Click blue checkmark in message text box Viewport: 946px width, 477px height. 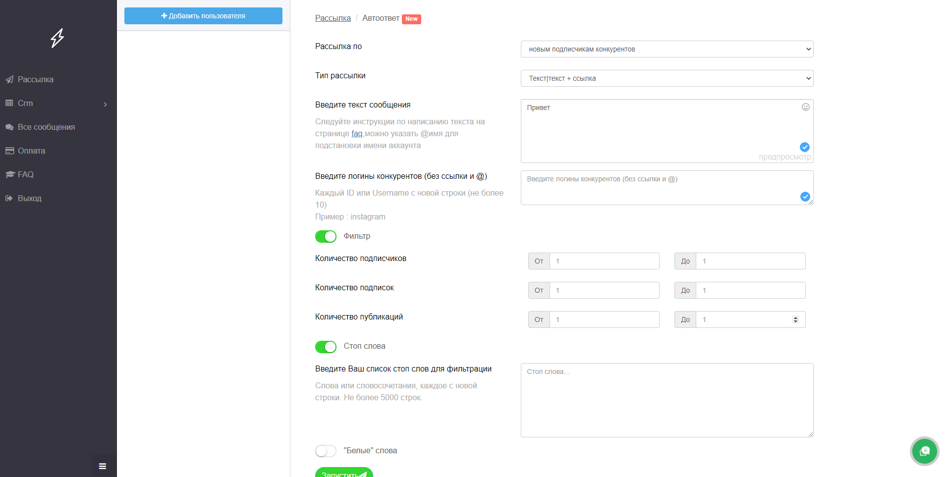805,147
